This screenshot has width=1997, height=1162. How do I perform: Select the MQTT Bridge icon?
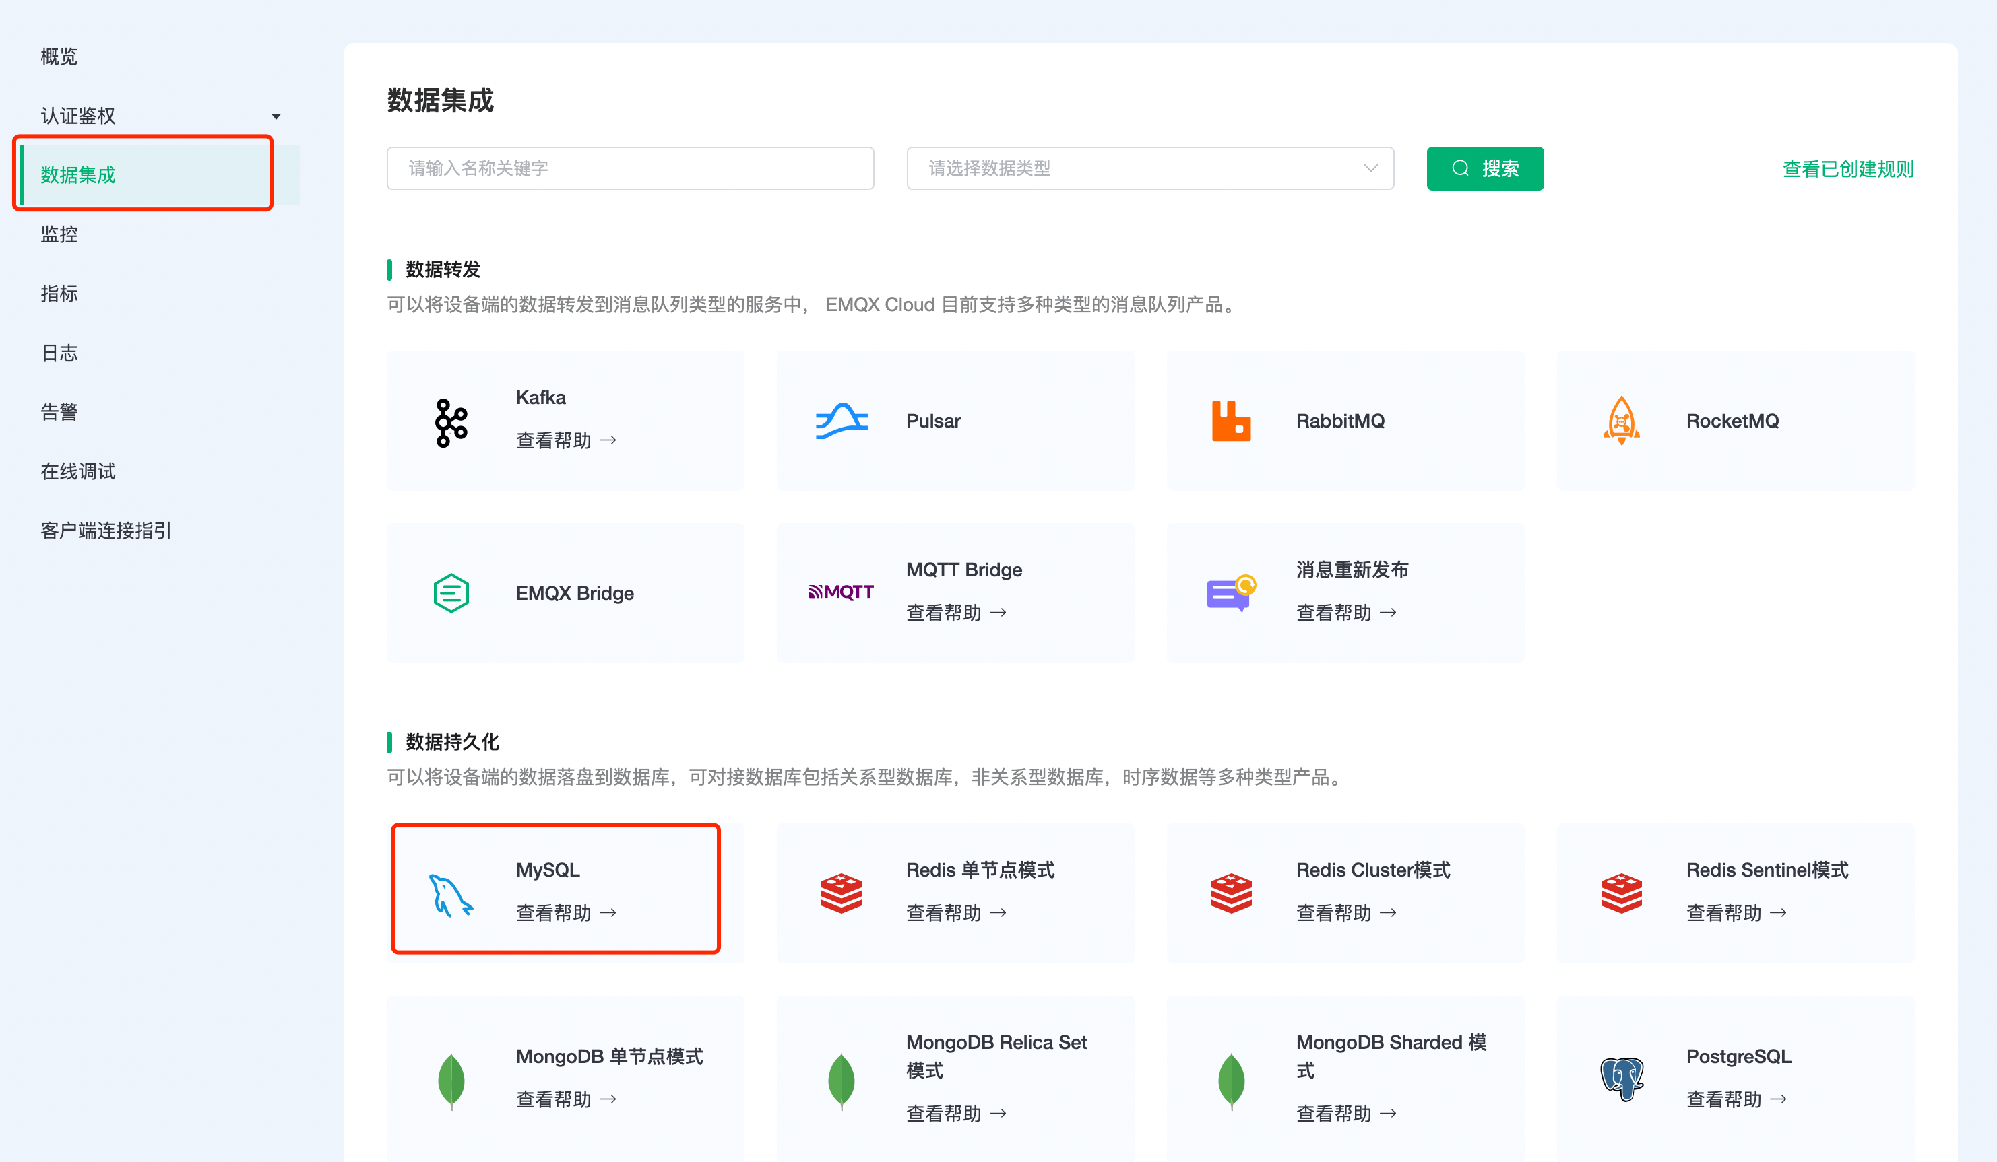click(x=841, y=591)
